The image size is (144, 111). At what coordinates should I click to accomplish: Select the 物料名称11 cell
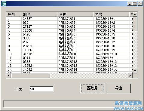[x=75, y=58]
